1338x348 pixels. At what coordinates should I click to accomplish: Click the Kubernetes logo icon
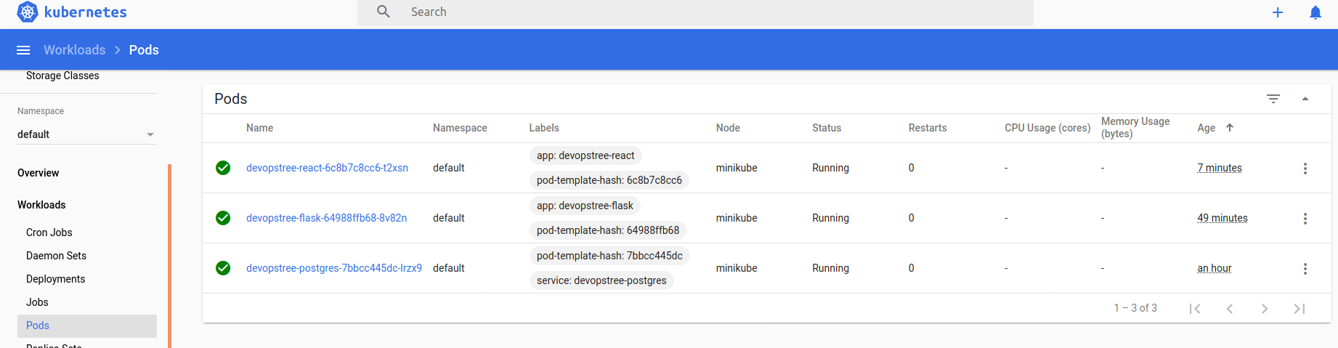click(27, 12)
